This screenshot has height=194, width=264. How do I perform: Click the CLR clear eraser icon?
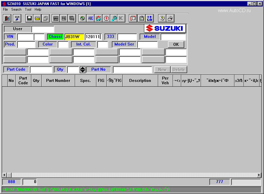pyautogui.click(x=17, y=18)
